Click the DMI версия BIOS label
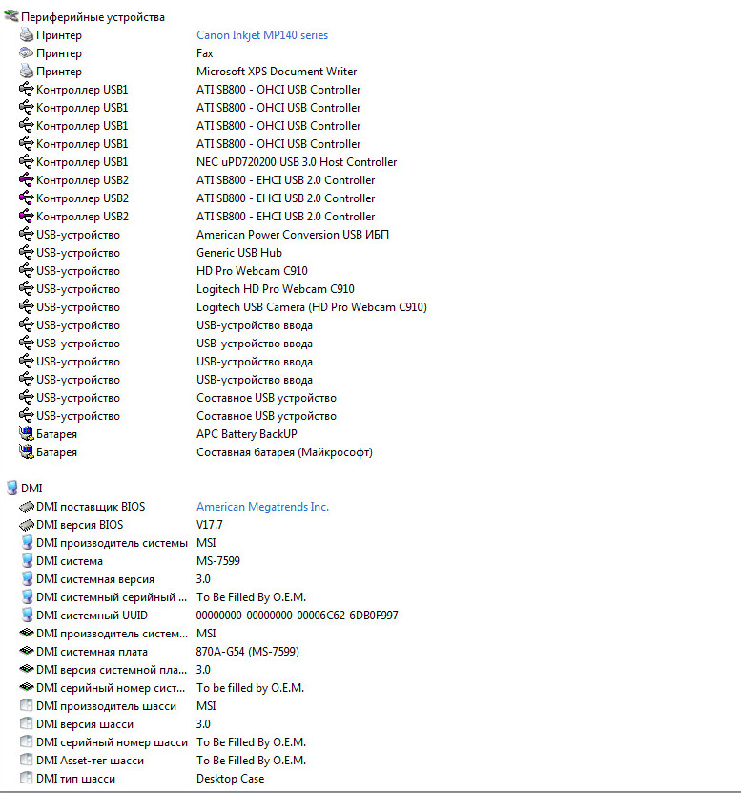Image resolution: width=741 pixels, height=793 pixels. coord(79,525)
